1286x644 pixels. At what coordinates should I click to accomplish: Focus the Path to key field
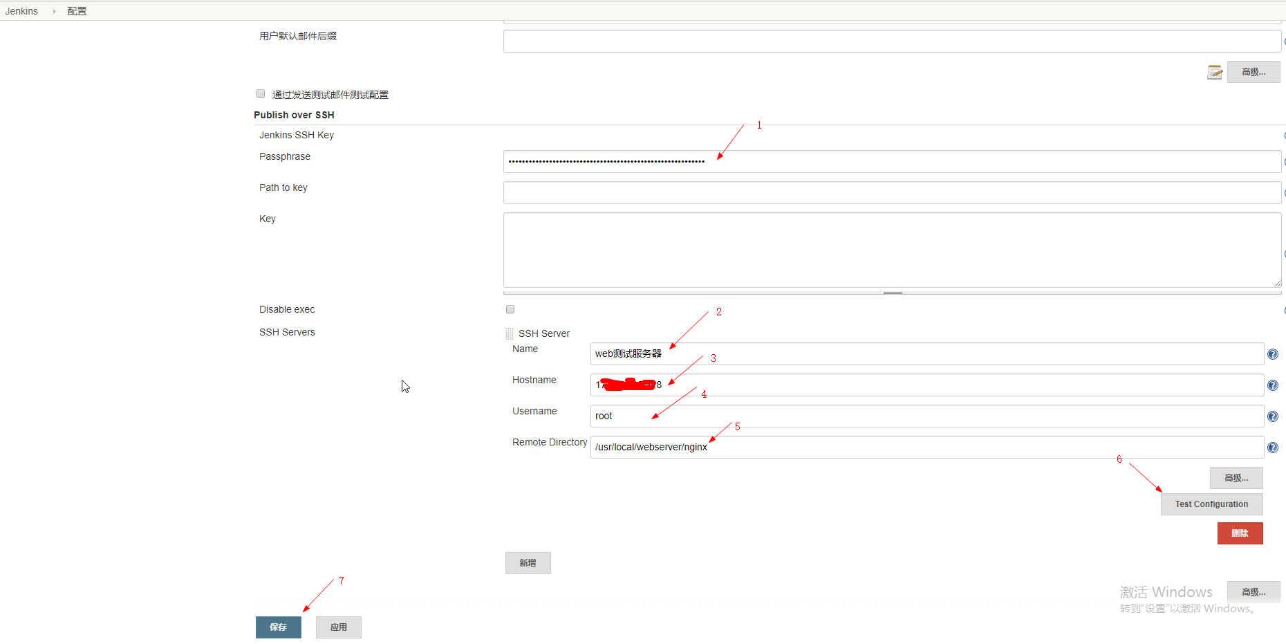[892, 192]
